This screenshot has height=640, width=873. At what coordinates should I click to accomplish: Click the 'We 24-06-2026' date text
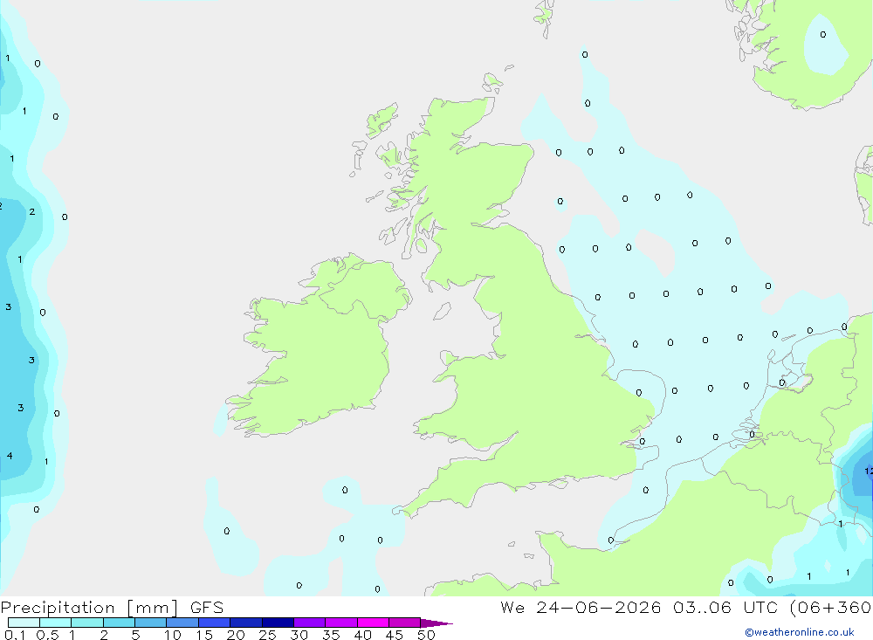point(581,607)
